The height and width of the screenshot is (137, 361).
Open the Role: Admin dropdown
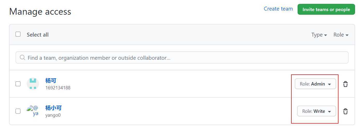(315, 84)
